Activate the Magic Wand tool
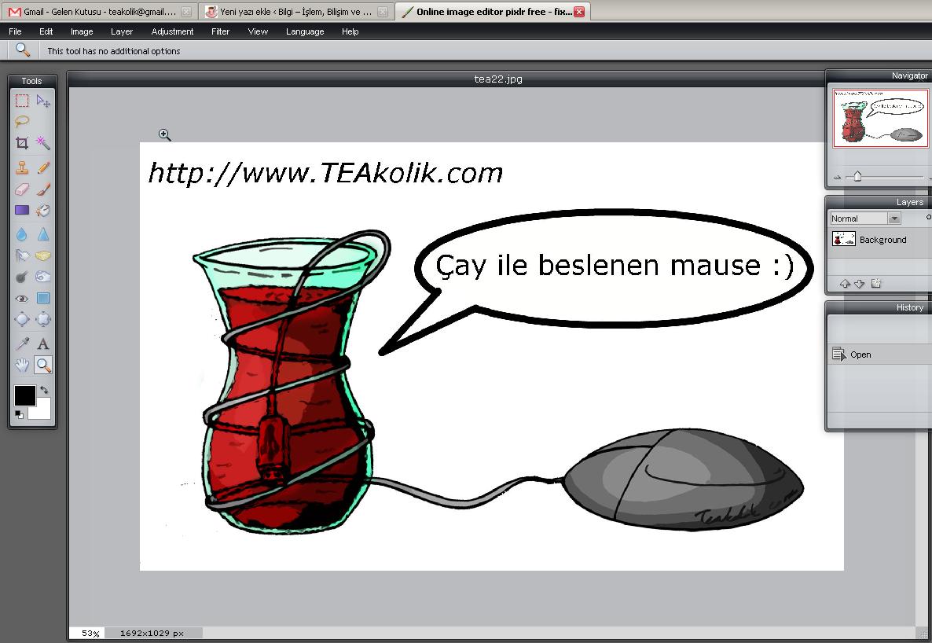 click(43, 143)
